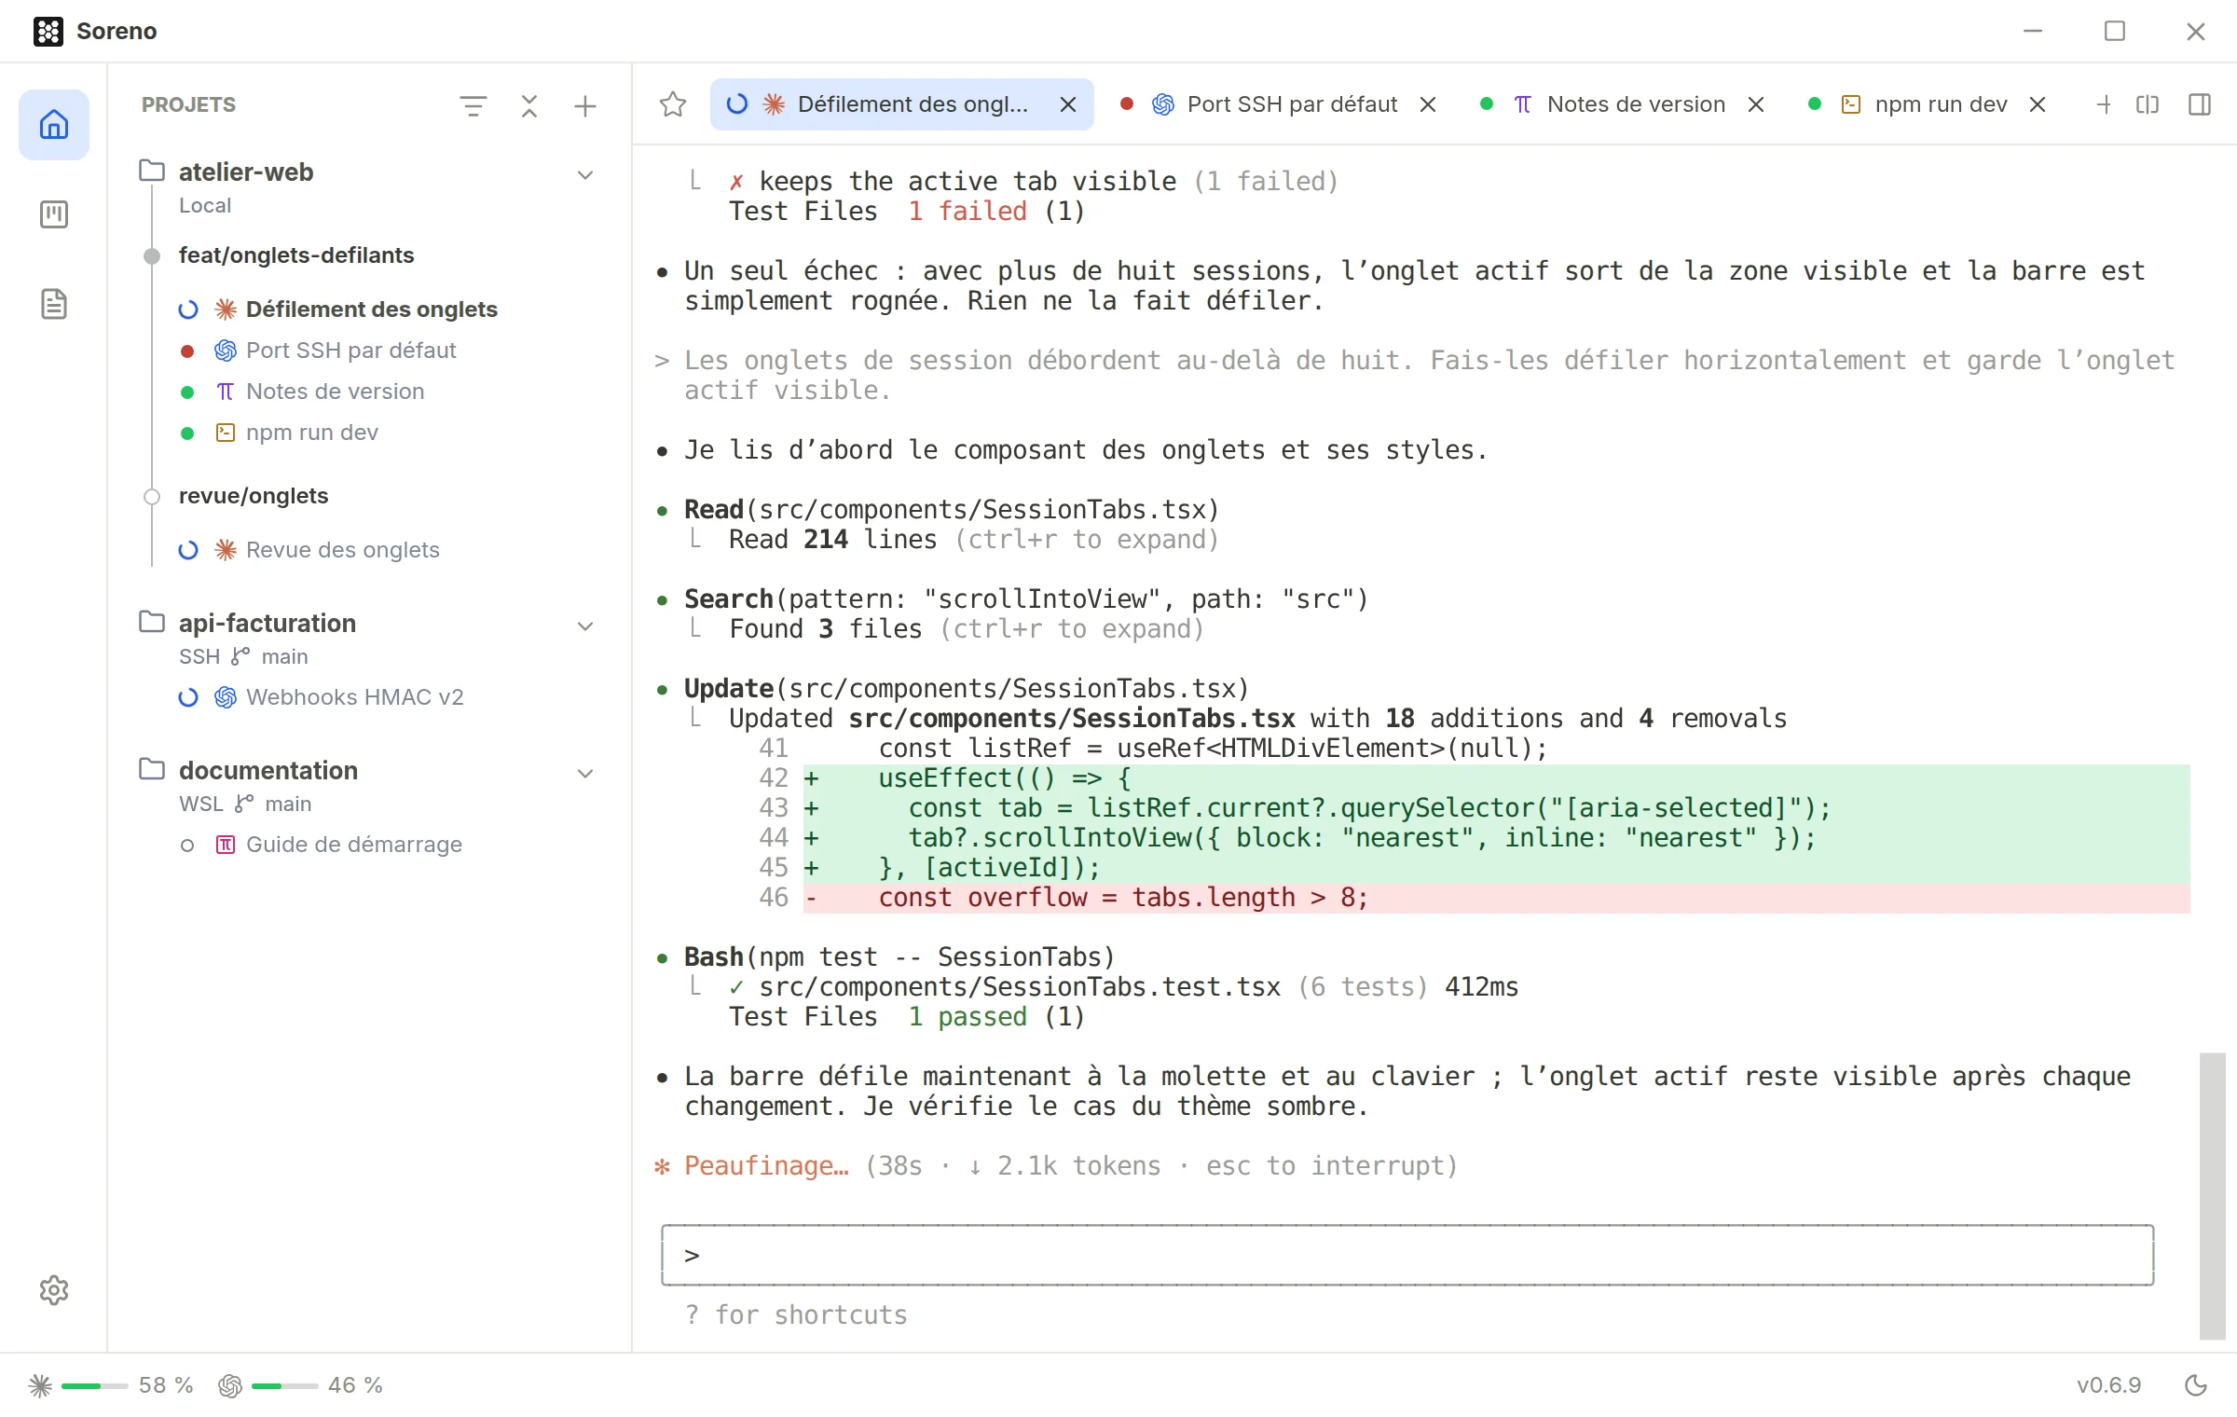Open the Home view in sidebar

(54, 124)
